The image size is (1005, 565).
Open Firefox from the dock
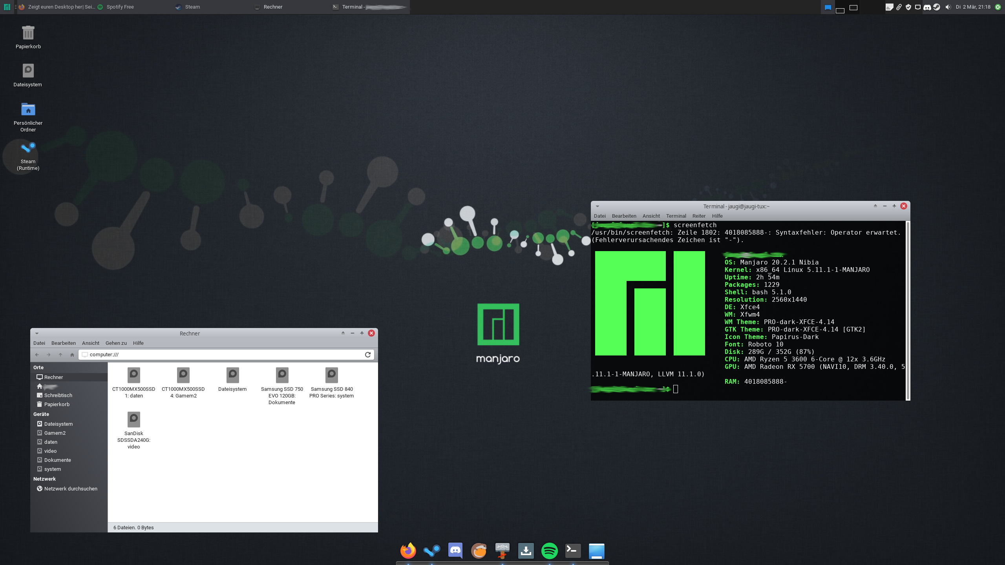click(x=408, y=550)
